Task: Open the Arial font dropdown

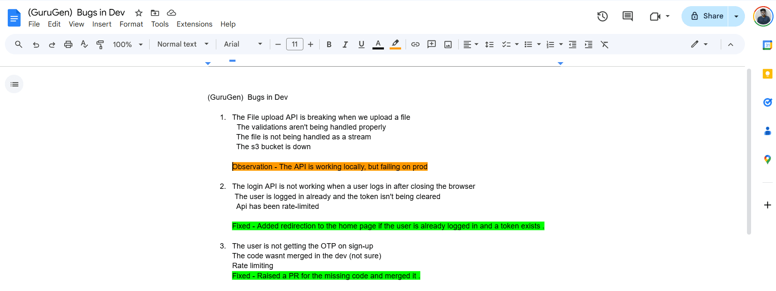Action: [243, 44]
